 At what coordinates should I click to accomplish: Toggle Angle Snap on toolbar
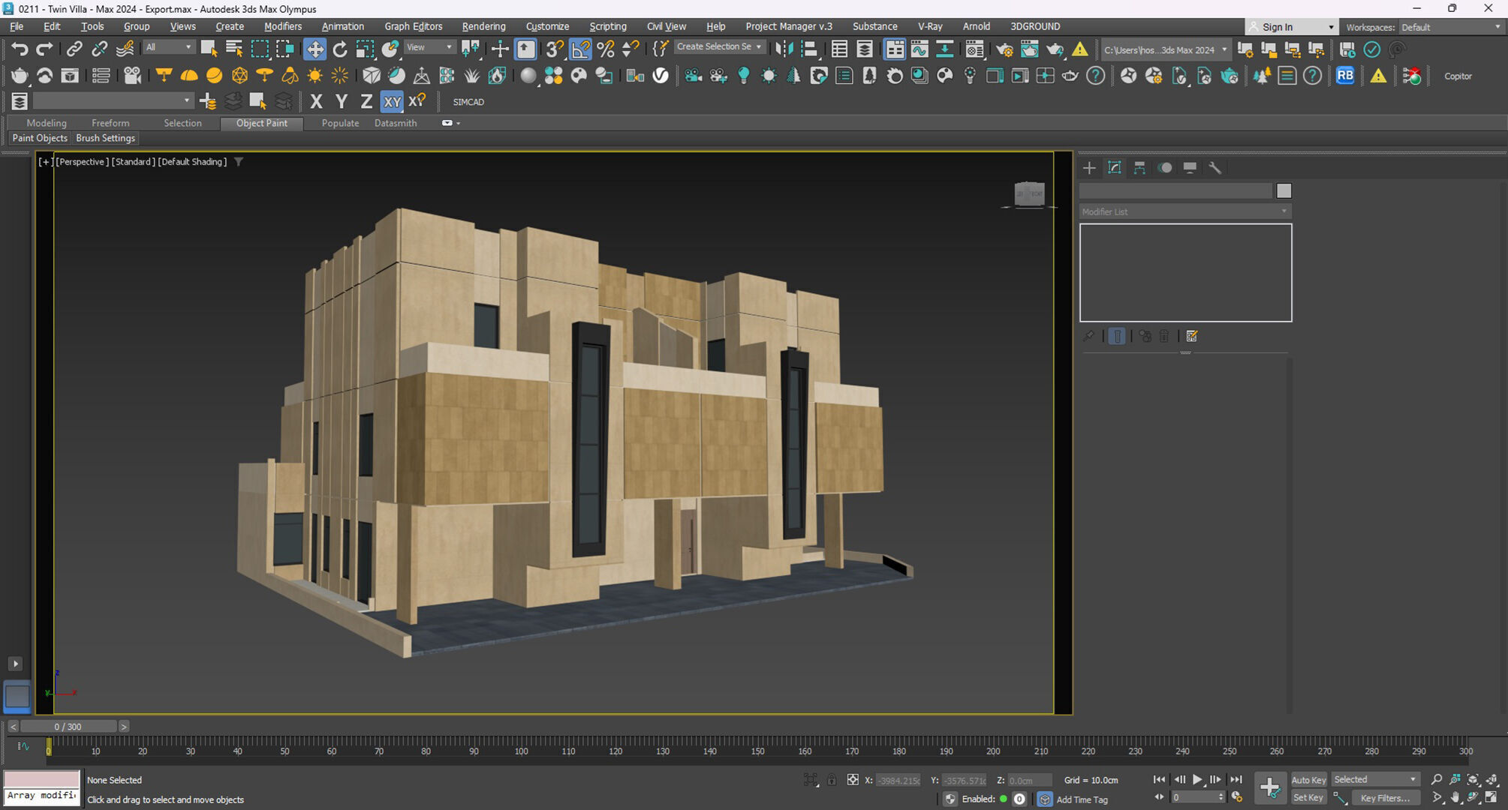581,49
